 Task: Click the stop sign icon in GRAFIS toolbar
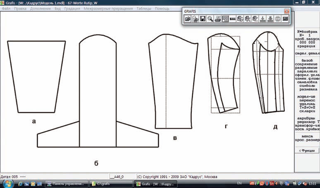pos(277,19)
